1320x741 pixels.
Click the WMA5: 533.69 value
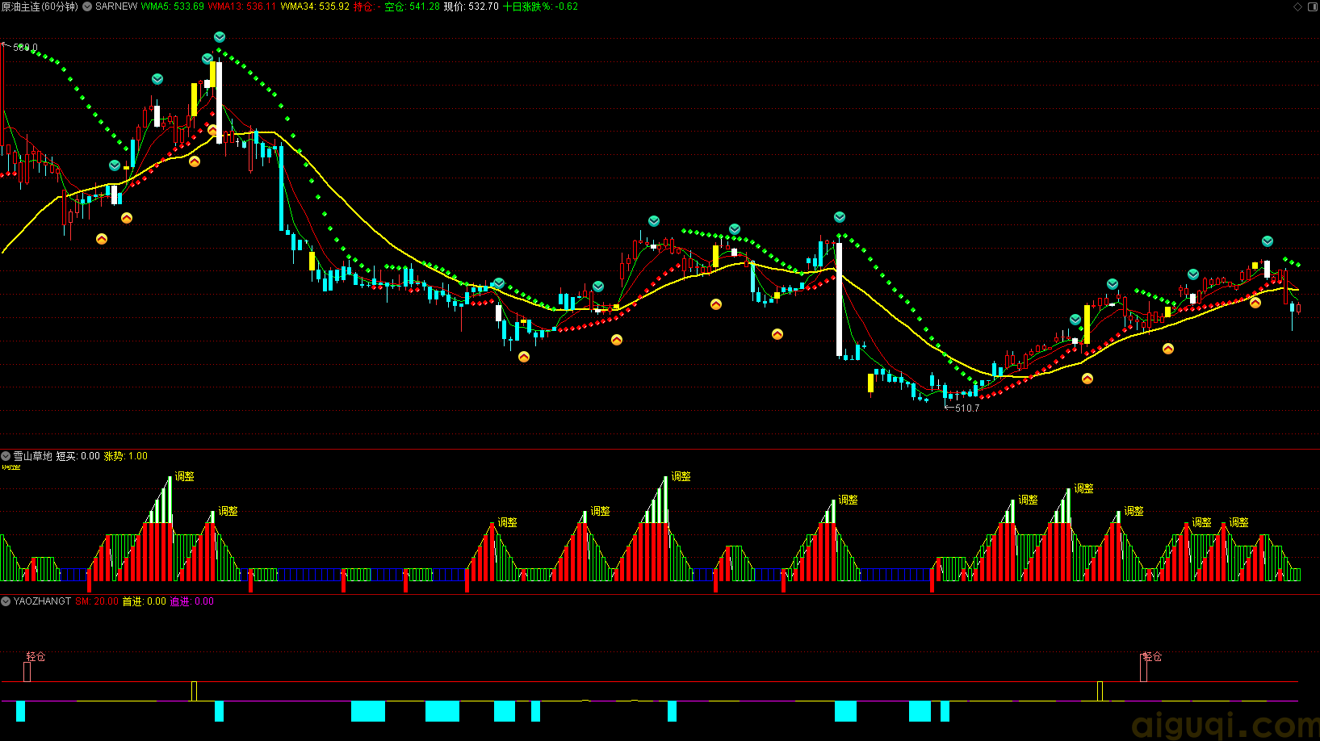point(172,6)
